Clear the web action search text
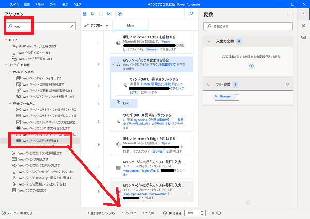This screenshot has height=219, width=310. pyautogui.click(x=72, y=26)
